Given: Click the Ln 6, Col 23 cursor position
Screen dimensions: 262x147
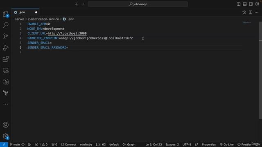Looking at the screenshot, I should pos(154,145).
